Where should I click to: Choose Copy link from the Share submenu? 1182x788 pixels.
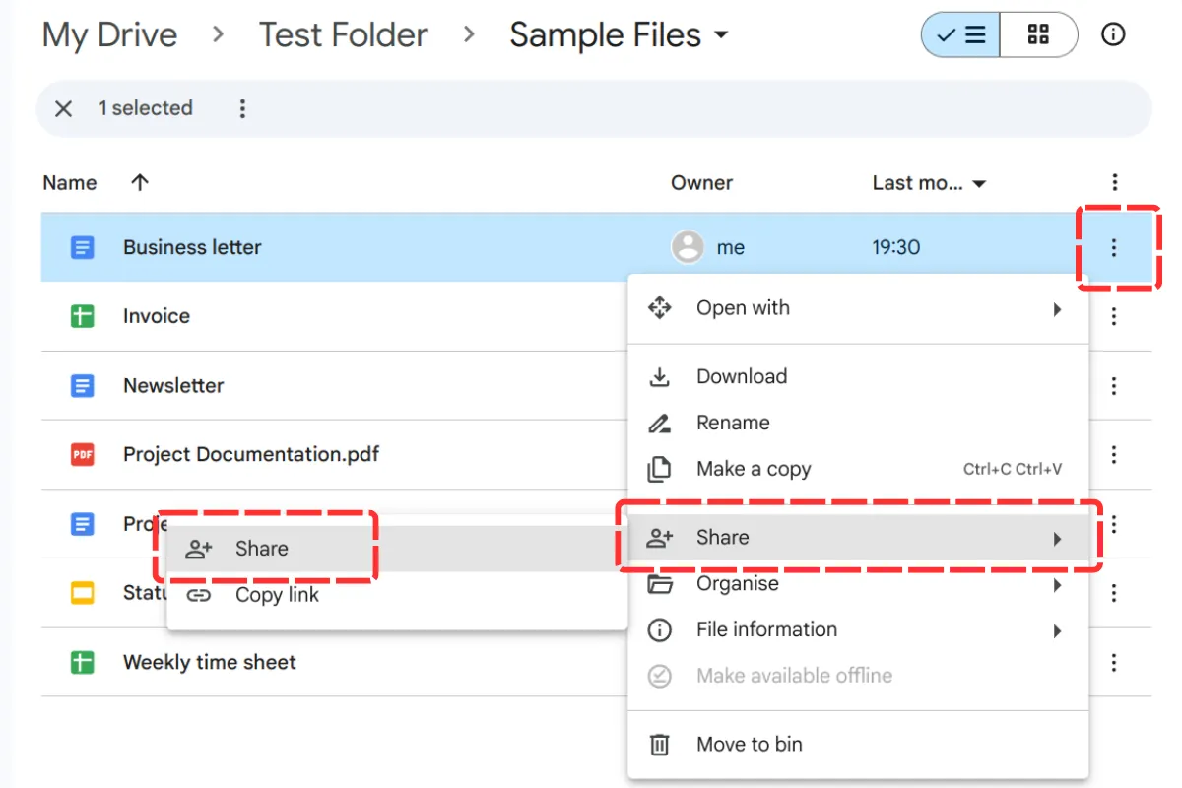[x=276, y=595]
